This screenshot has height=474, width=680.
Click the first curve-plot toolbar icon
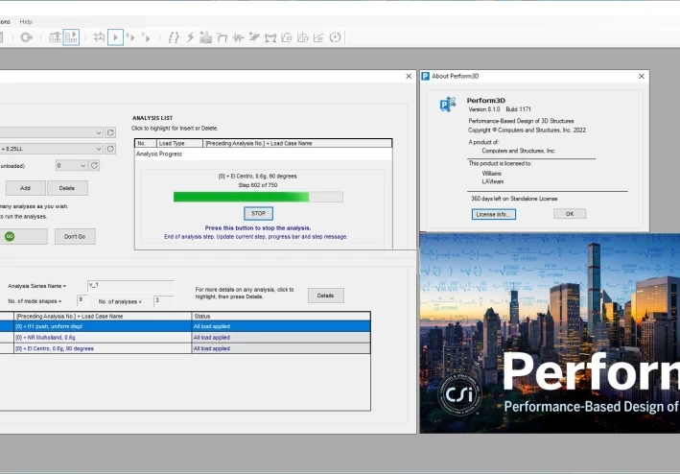tap(287, 37)
